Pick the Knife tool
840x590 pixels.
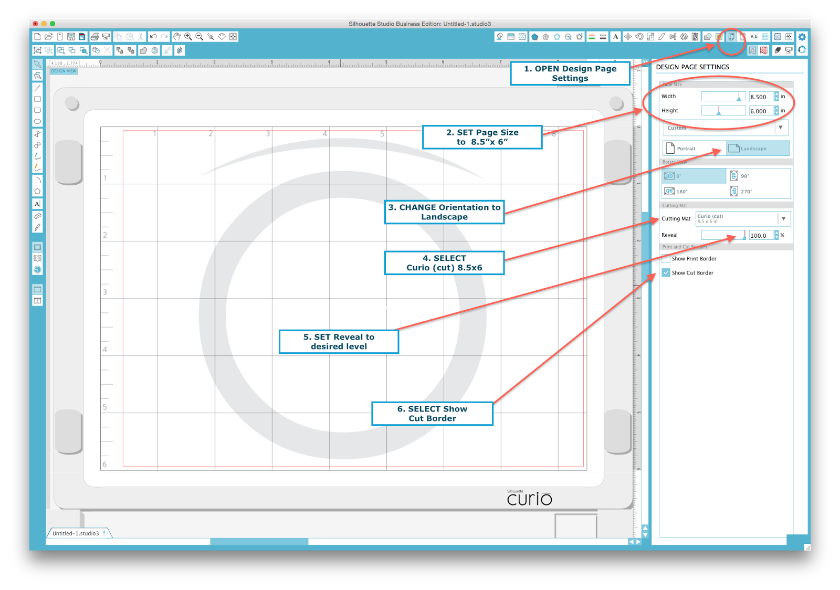click(37, 227)
